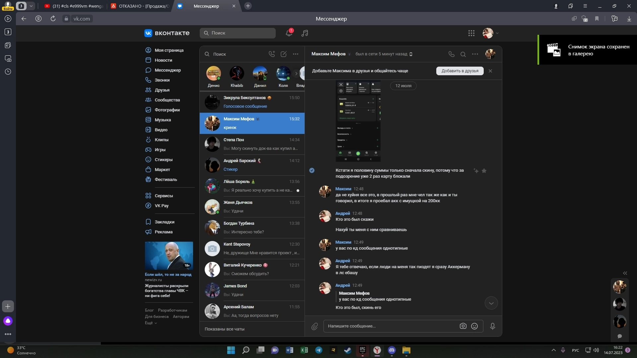Open the emoji picker in message field
Viewport: 637px width, 358px height.
click(474, 326)
